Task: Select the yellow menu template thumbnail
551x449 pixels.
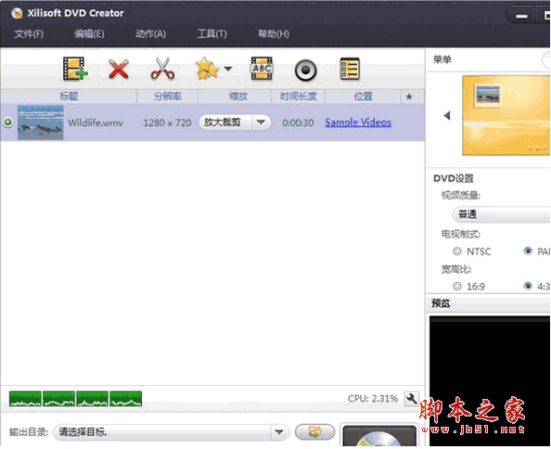Action: tap(506, 115)
